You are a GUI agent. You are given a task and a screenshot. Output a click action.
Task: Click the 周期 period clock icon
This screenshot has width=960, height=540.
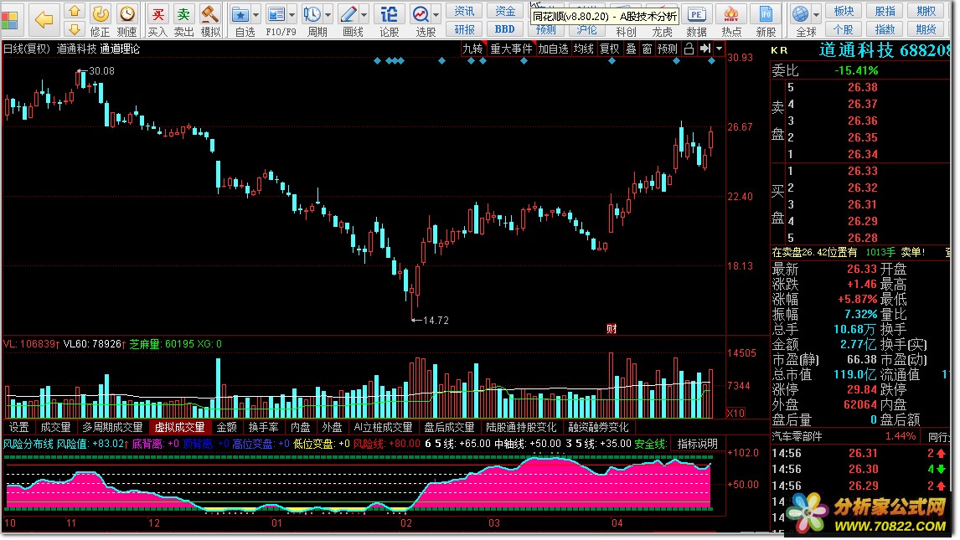click(x=312, y=13)
